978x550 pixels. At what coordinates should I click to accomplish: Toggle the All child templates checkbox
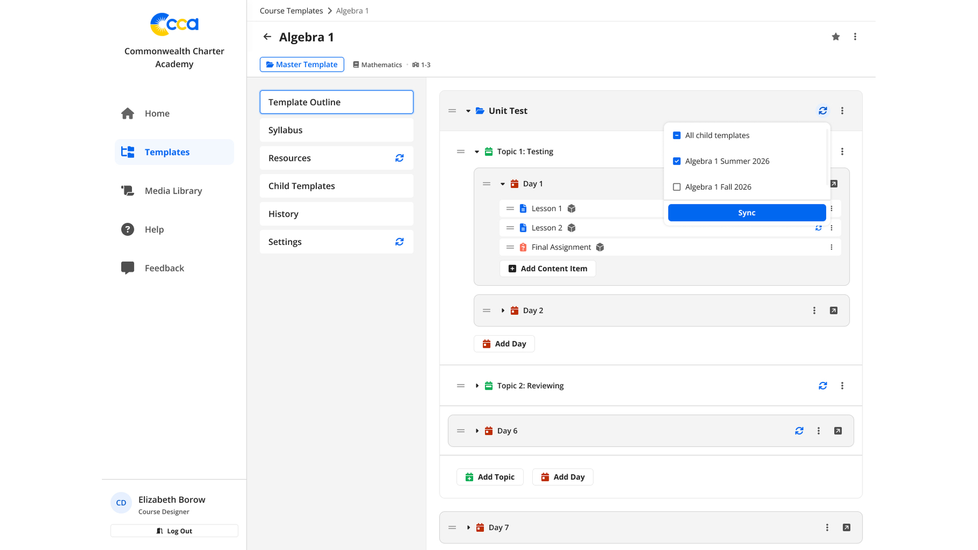676,135
